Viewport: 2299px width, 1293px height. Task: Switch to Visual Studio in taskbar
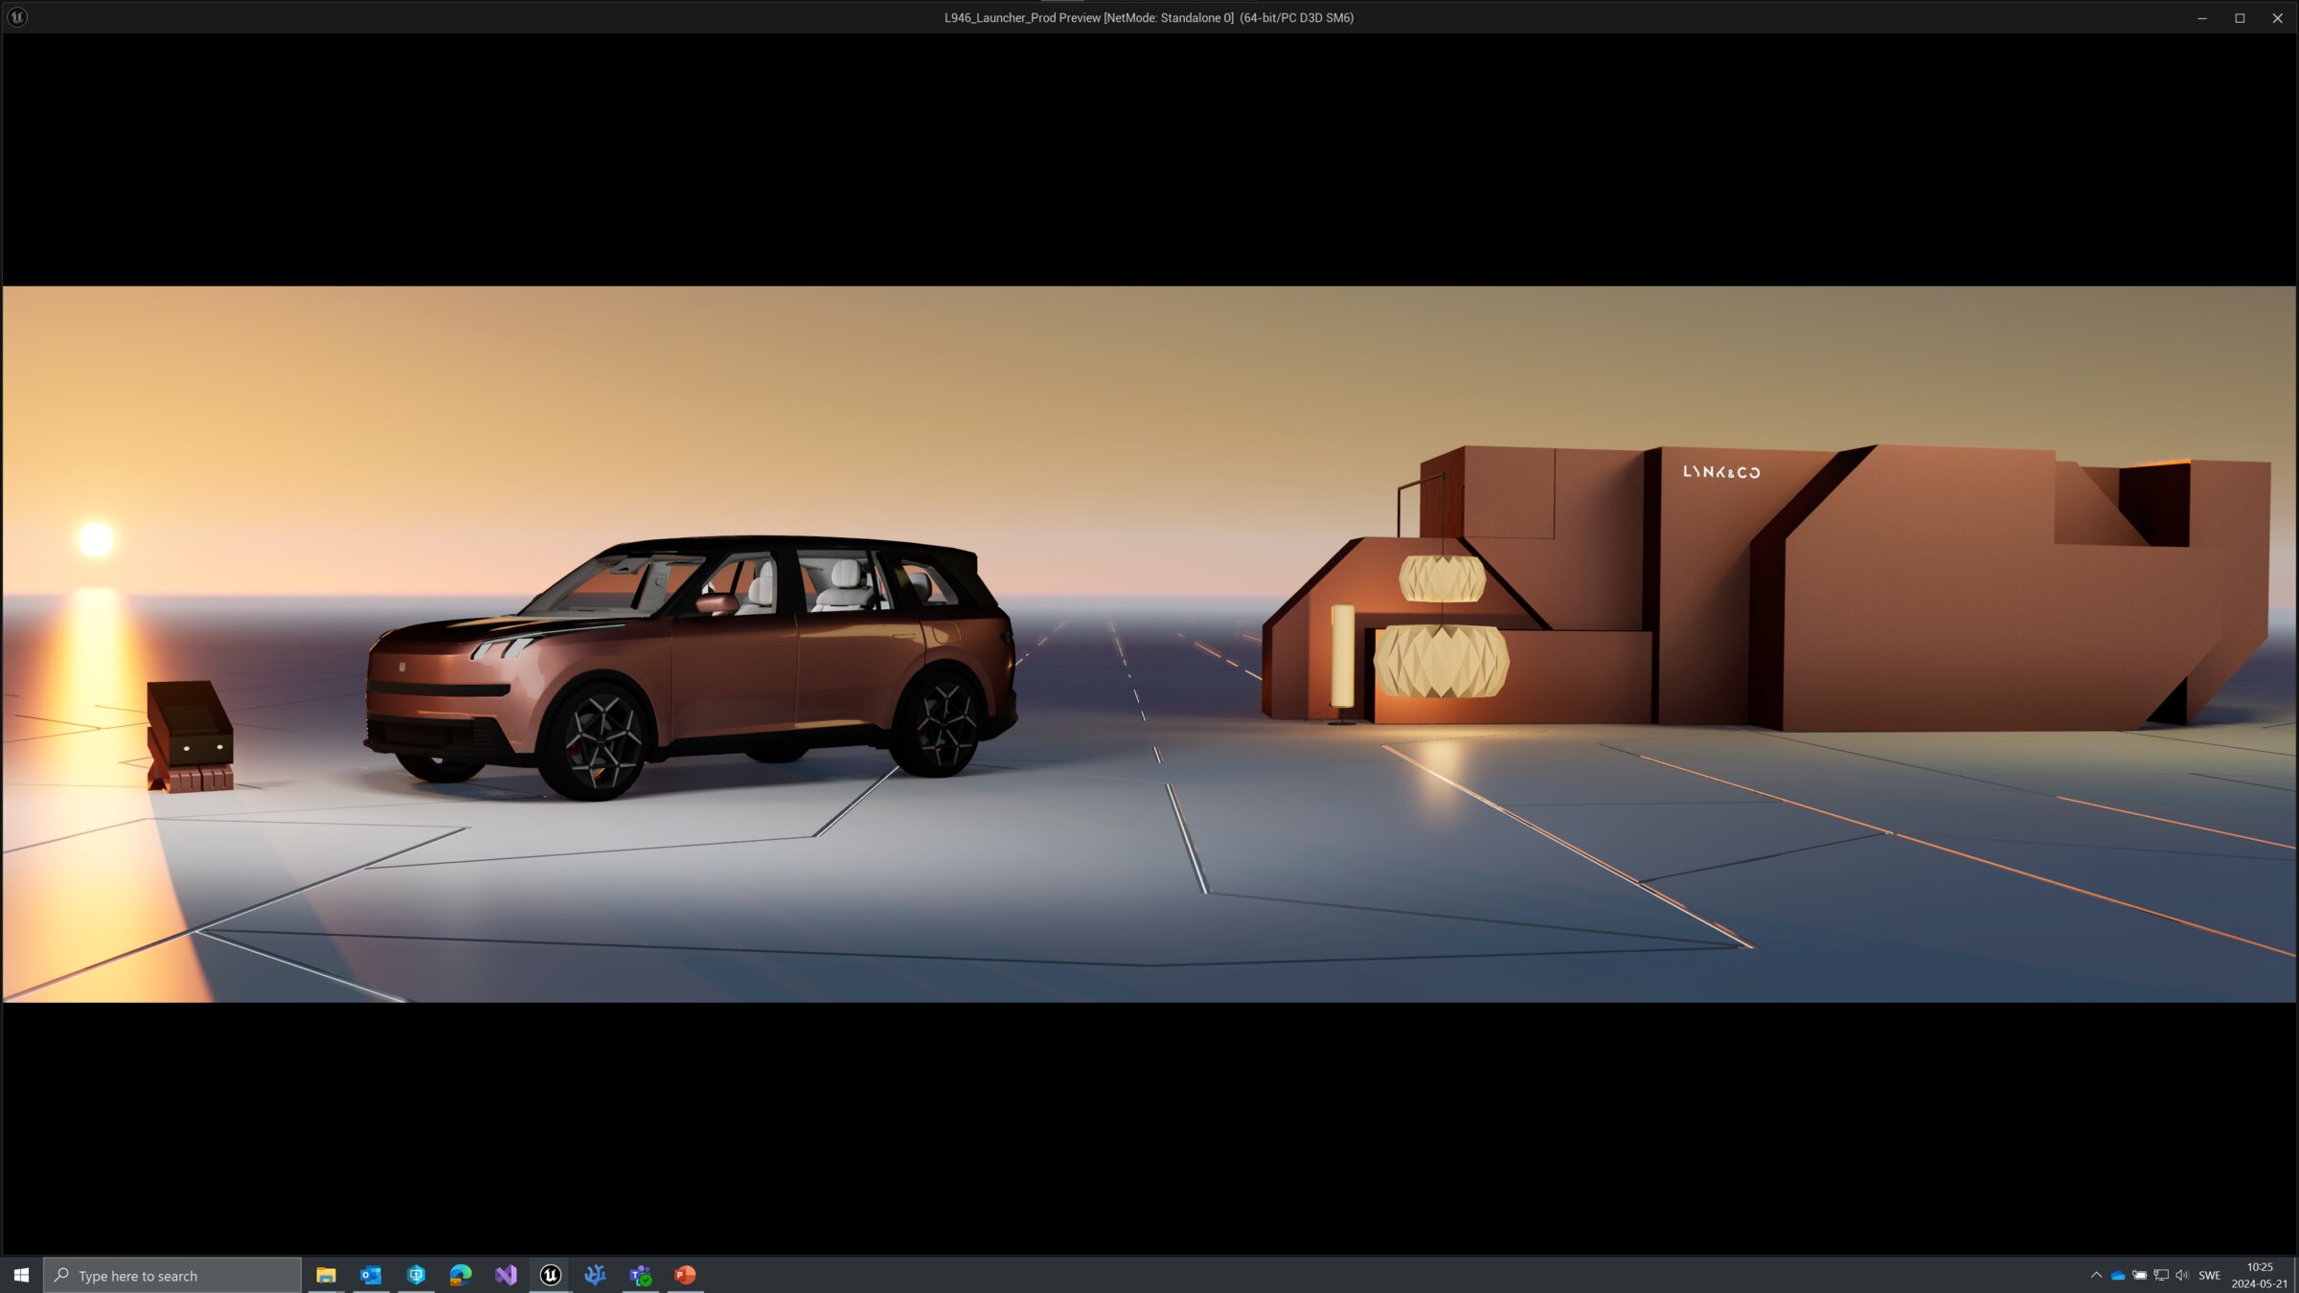(506, 1275)
